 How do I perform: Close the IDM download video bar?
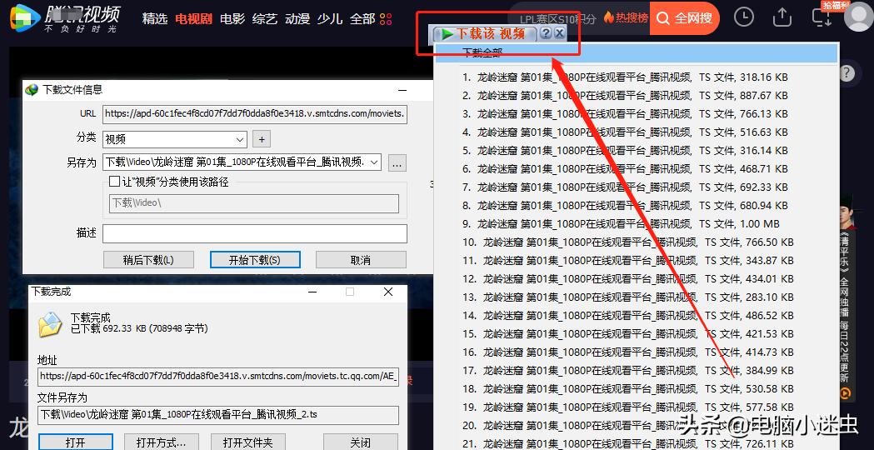point(560,33)
